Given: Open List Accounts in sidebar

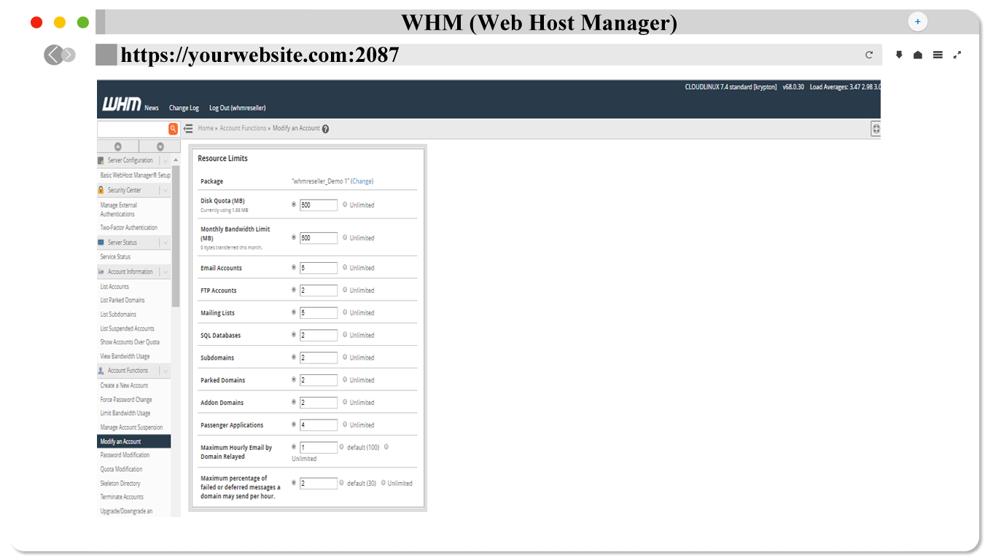Looking at the screenshot, I should click(x=114, y=287).
